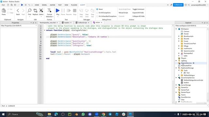Expand the BlueMountain folder
This screenshot has height=117, width=209.
click(x=179, y=36)
